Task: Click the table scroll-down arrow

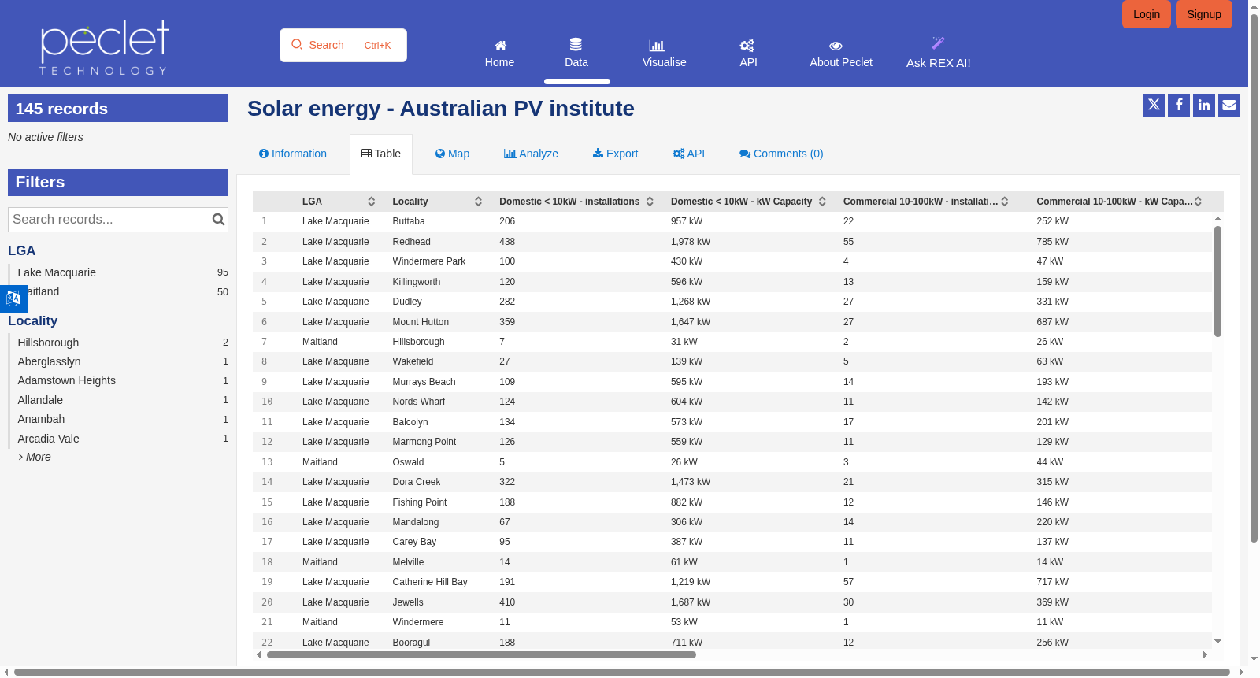Action: coord(1217,642)
